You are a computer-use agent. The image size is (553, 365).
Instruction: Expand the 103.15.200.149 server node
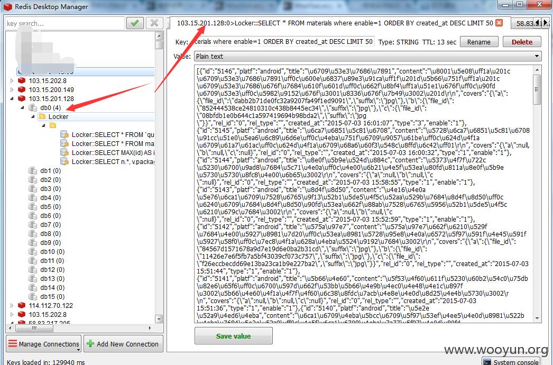pyautogui.click(x=12, y=89)
